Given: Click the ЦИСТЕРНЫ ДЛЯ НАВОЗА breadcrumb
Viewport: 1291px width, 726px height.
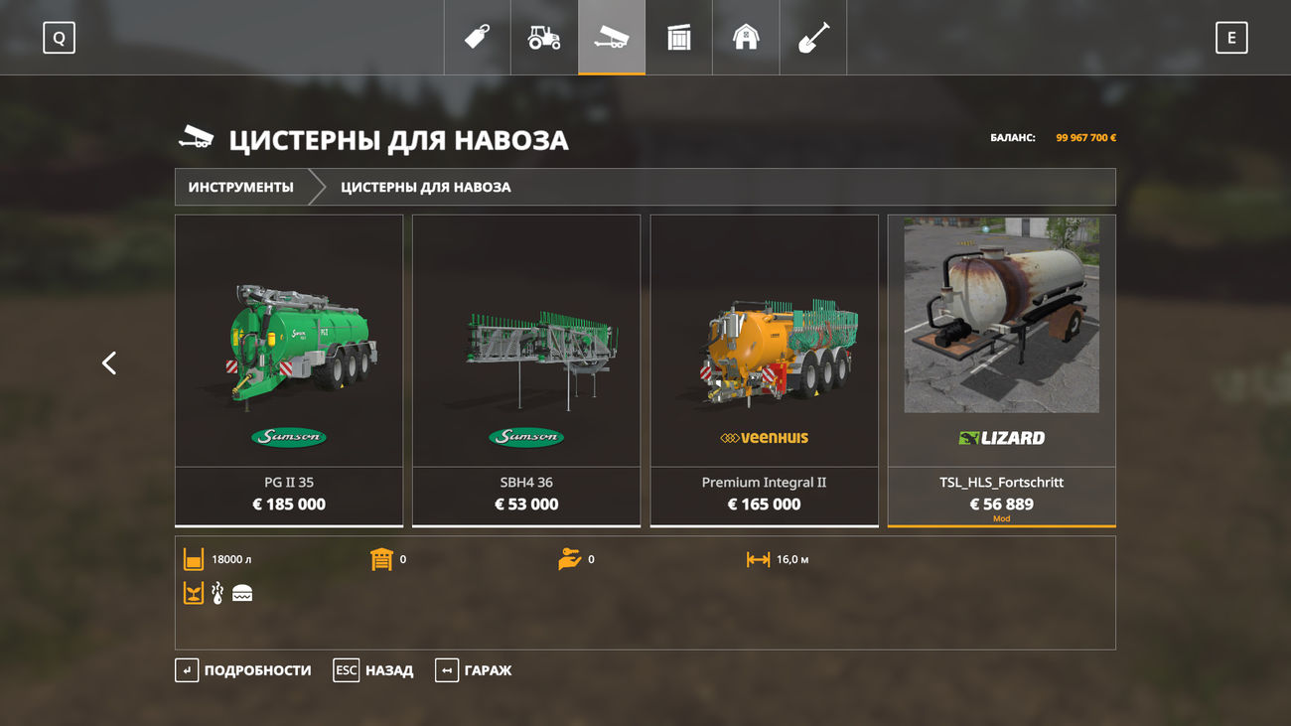Looking at the screenshot, I should coord(426,187).
